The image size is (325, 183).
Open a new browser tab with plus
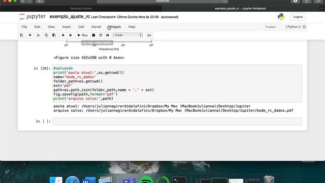coord(321,9)
